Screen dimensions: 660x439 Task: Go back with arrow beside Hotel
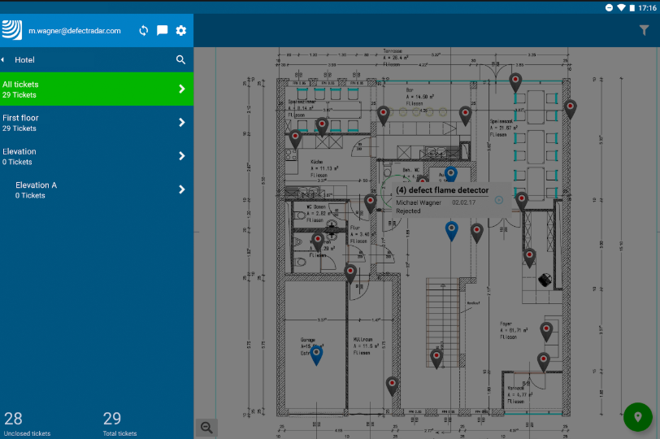click(2, 60)
